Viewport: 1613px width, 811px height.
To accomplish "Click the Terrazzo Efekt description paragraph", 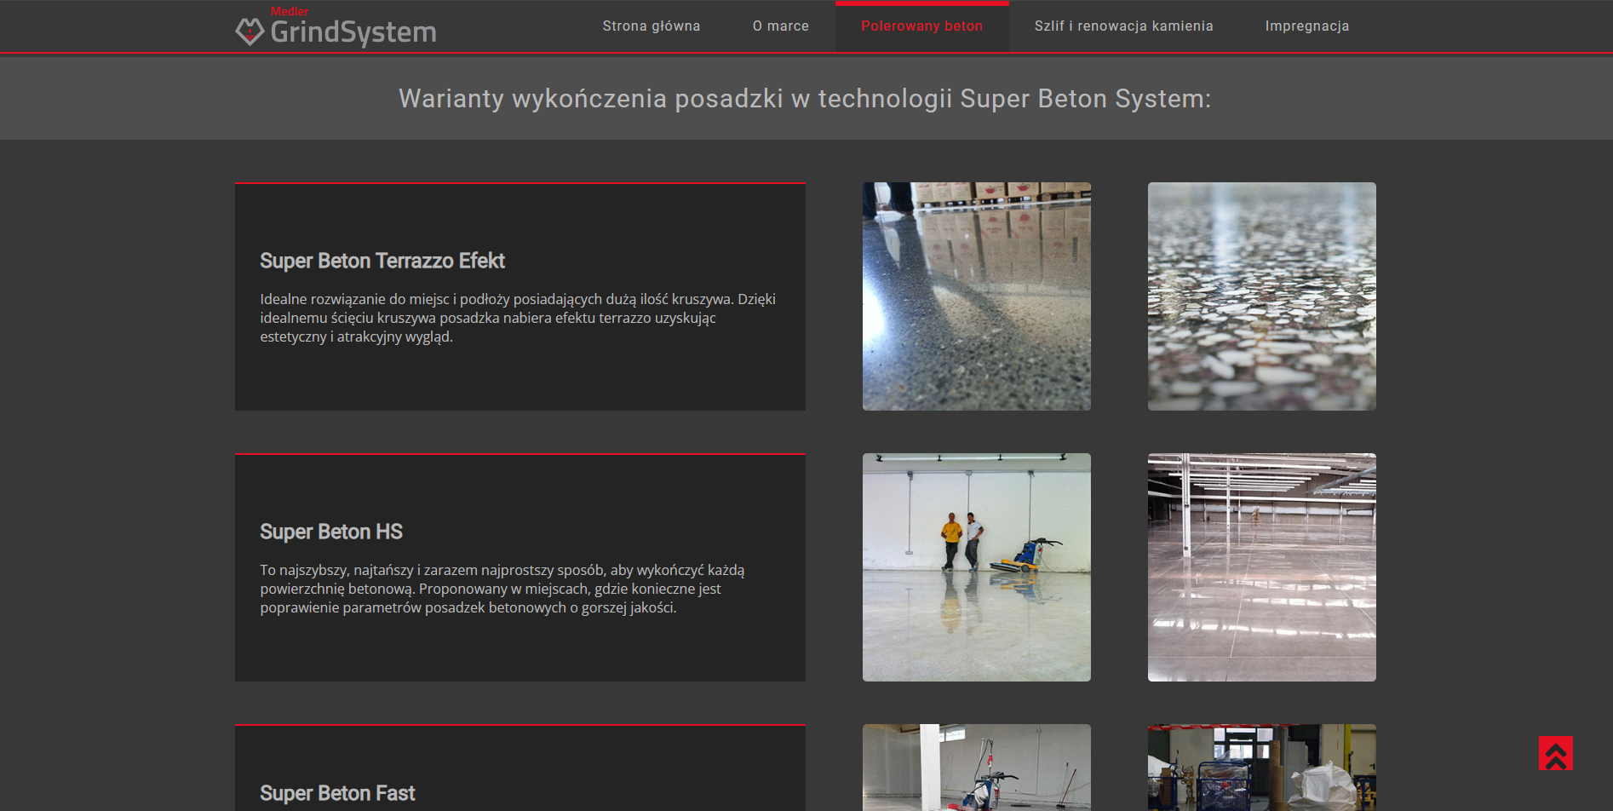I will 518,318.
